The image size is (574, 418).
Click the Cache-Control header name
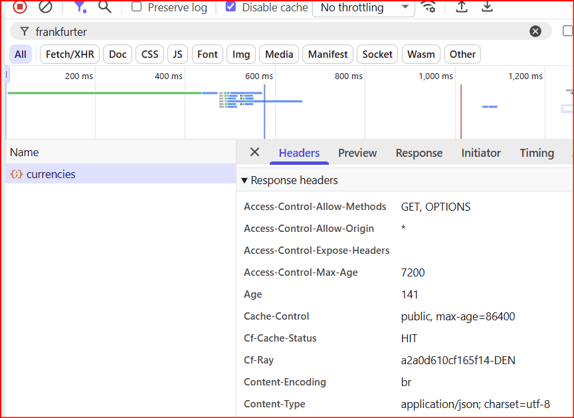pos(276,316)
